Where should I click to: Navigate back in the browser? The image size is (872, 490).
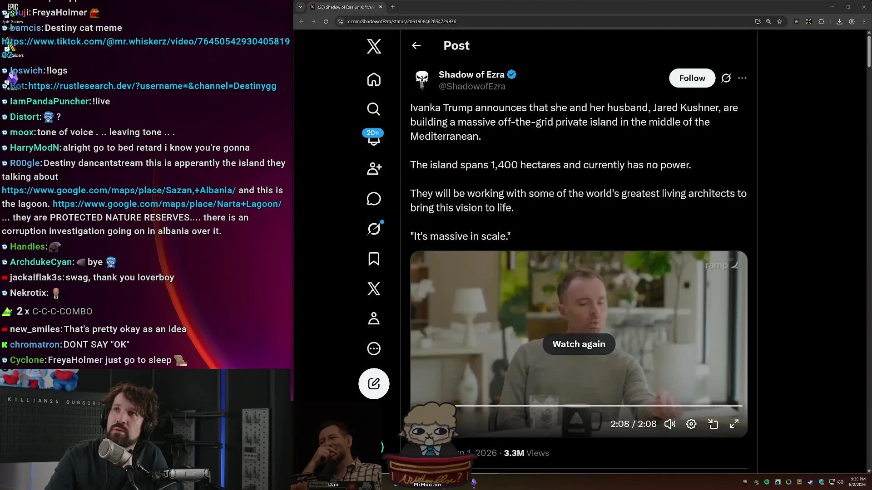tap(302, 21)
